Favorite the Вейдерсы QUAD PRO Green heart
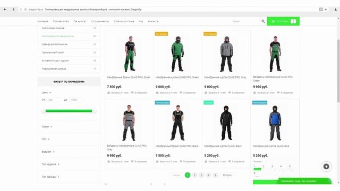Screen dimensions: 340x191 278,93
